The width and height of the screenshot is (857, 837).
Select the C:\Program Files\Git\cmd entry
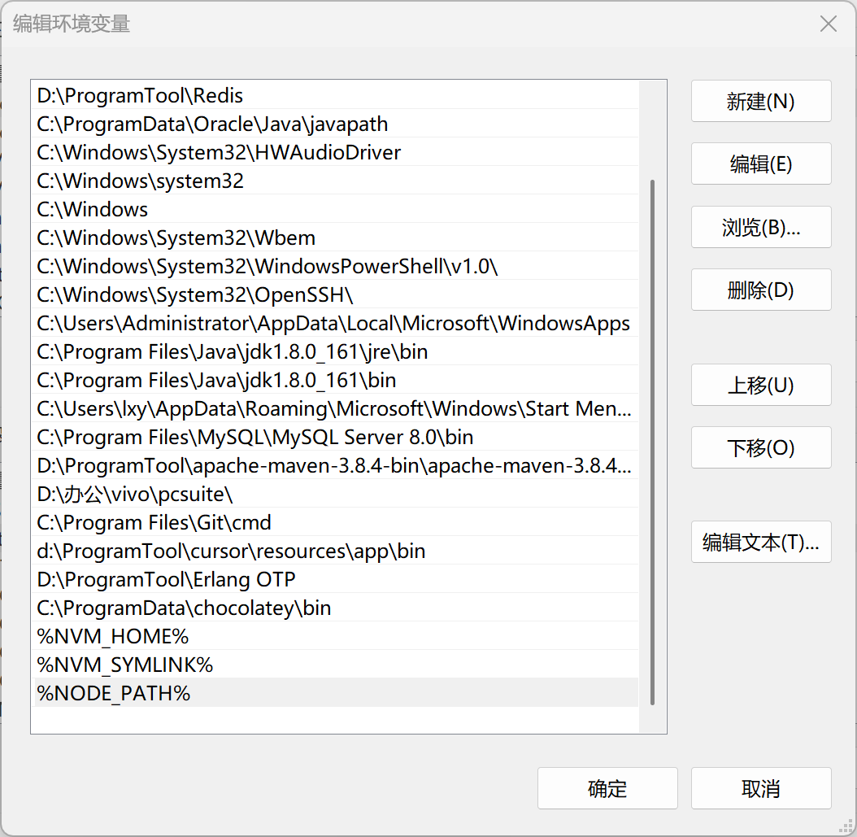336,522
